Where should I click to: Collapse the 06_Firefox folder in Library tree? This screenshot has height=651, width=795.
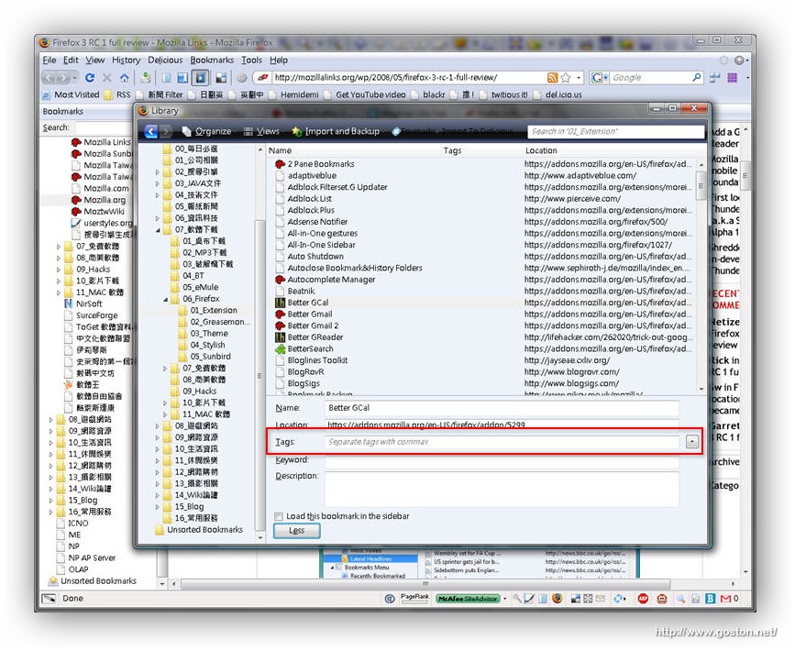click(165, 299)
